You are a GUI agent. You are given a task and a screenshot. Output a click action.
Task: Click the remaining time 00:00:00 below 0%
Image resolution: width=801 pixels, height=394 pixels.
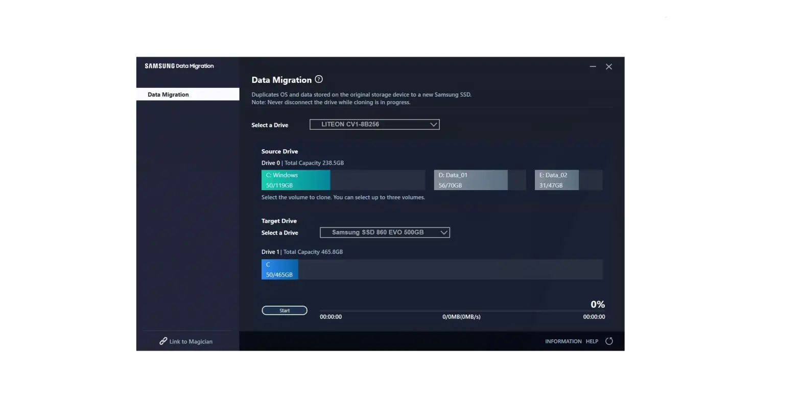coord(594,317)
